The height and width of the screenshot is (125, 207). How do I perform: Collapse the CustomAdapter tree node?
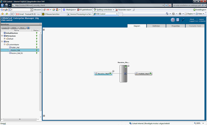[5, 44]
